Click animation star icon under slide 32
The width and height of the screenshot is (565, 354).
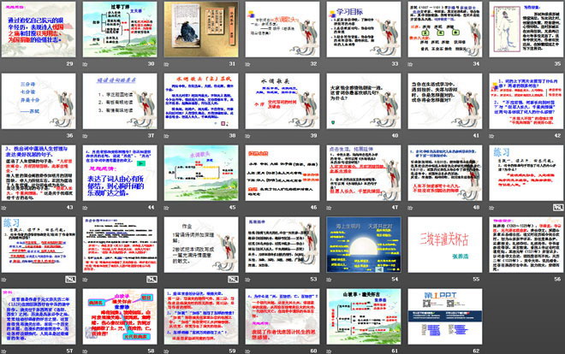247,64
